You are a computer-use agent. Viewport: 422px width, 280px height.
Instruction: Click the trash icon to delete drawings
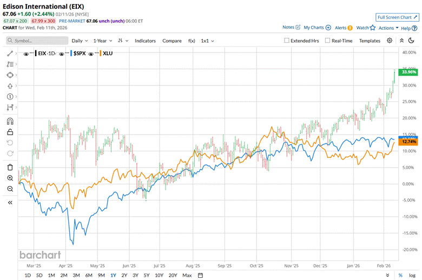click(10, 168)
